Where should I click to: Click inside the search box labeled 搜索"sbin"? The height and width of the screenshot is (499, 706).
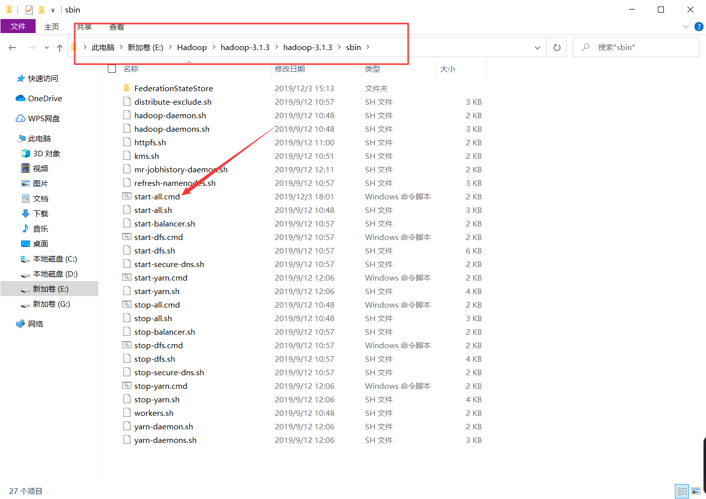(636, 47)
